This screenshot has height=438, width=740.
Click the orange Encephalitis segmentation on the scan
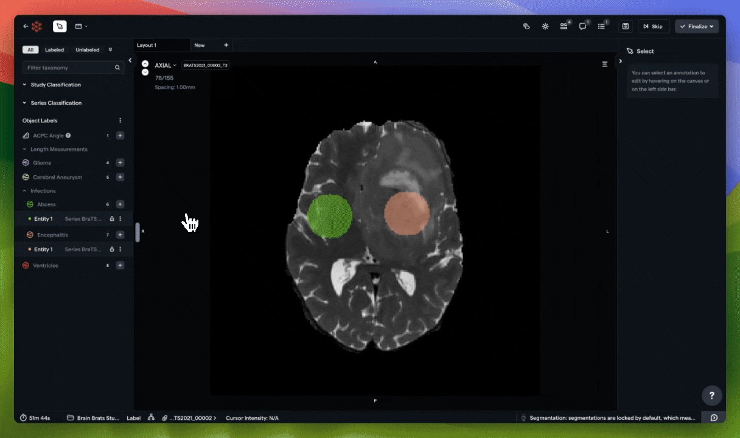coord(407,213)
